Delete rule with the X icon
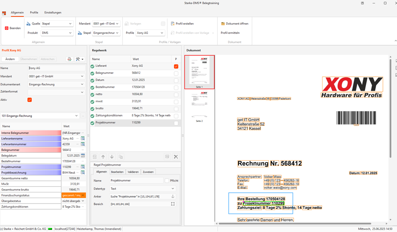 pyautogui.click(x=176, y=157)
